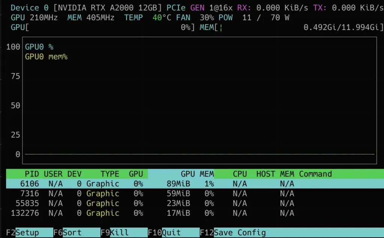Click the utilization line in the graph
Image resolution: width=384 pixels, height=238 pixels.
click(x=199, y=154)
